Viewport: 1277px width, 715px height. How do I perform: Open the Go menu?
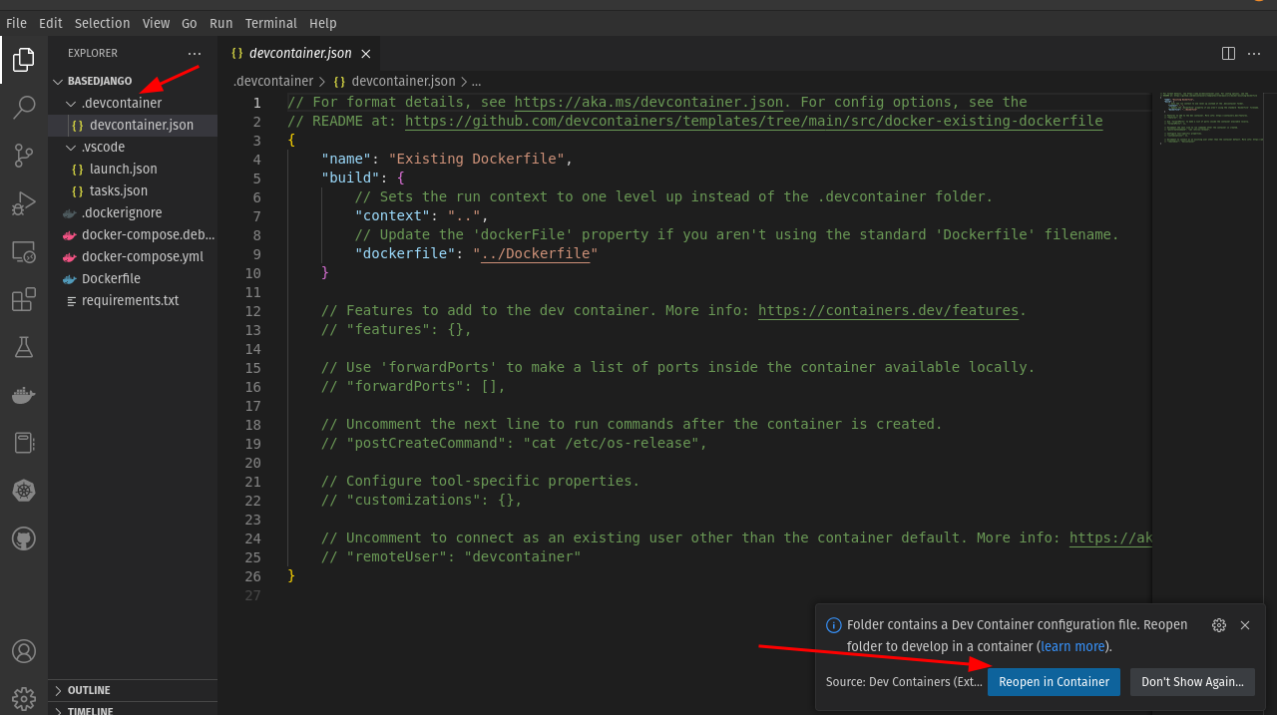[x=190, y=23]
